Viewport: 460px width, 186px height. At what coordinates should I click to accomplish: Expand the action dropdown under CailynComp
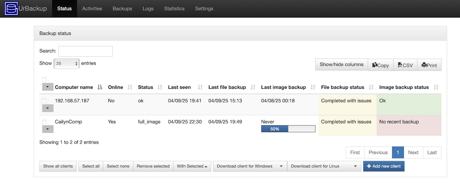48,129
